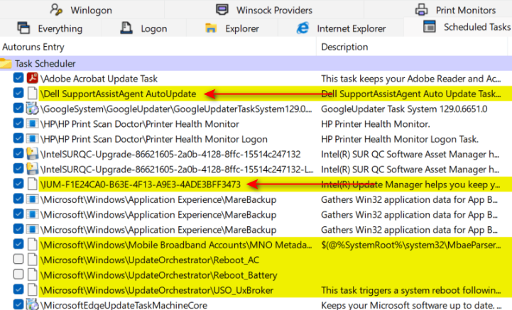
Task: Enable the UpdateOrchestrator Reboot_AC checkbox
Action: pyautogui.click(x=18, y=259)
